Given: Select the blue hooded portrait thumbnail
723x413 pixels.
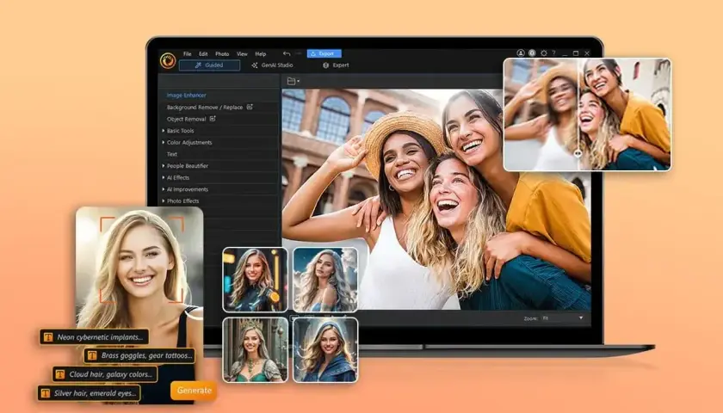Looking at the screenshot, I should [325, 350].
